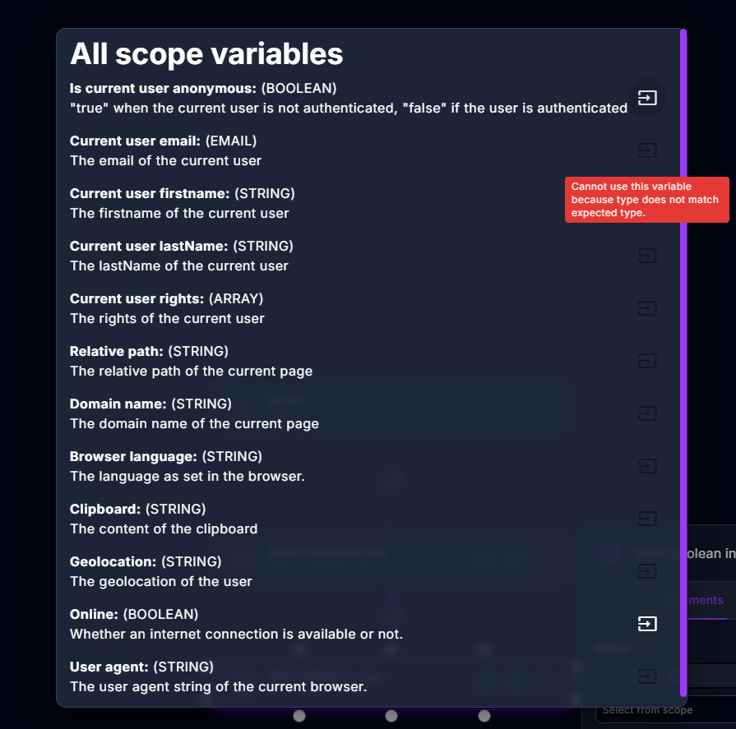Click the insert icon for Current user rights
Screen dimensions: 736x729
coord(647,308)
